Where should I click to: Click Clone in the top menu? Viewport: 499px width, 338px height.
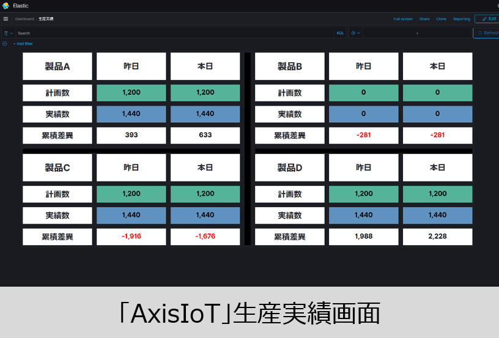[x=441, y=19]
